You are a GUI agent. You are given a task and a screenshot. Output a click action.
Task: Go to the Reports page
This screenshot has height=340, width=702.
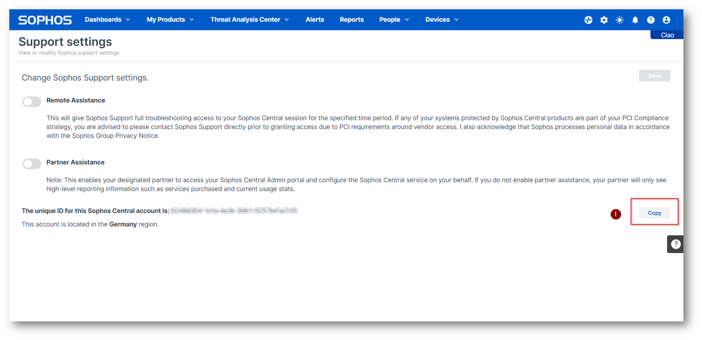[x=352, y=19]
